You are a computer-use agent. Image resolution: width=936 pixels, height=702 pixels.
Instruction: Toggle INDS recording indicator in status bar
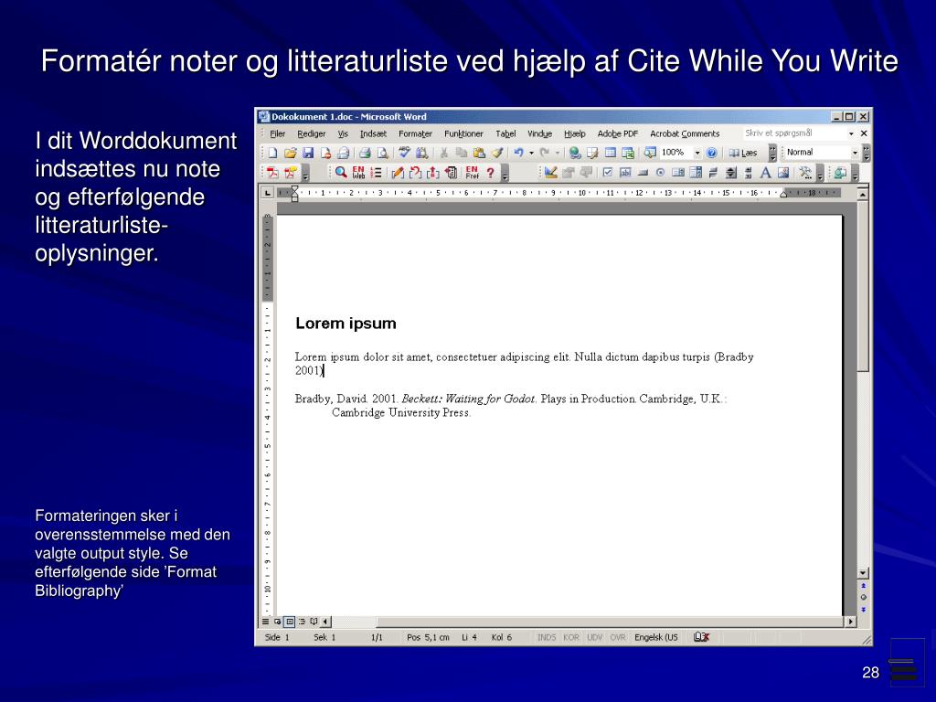tap(547, 637)
